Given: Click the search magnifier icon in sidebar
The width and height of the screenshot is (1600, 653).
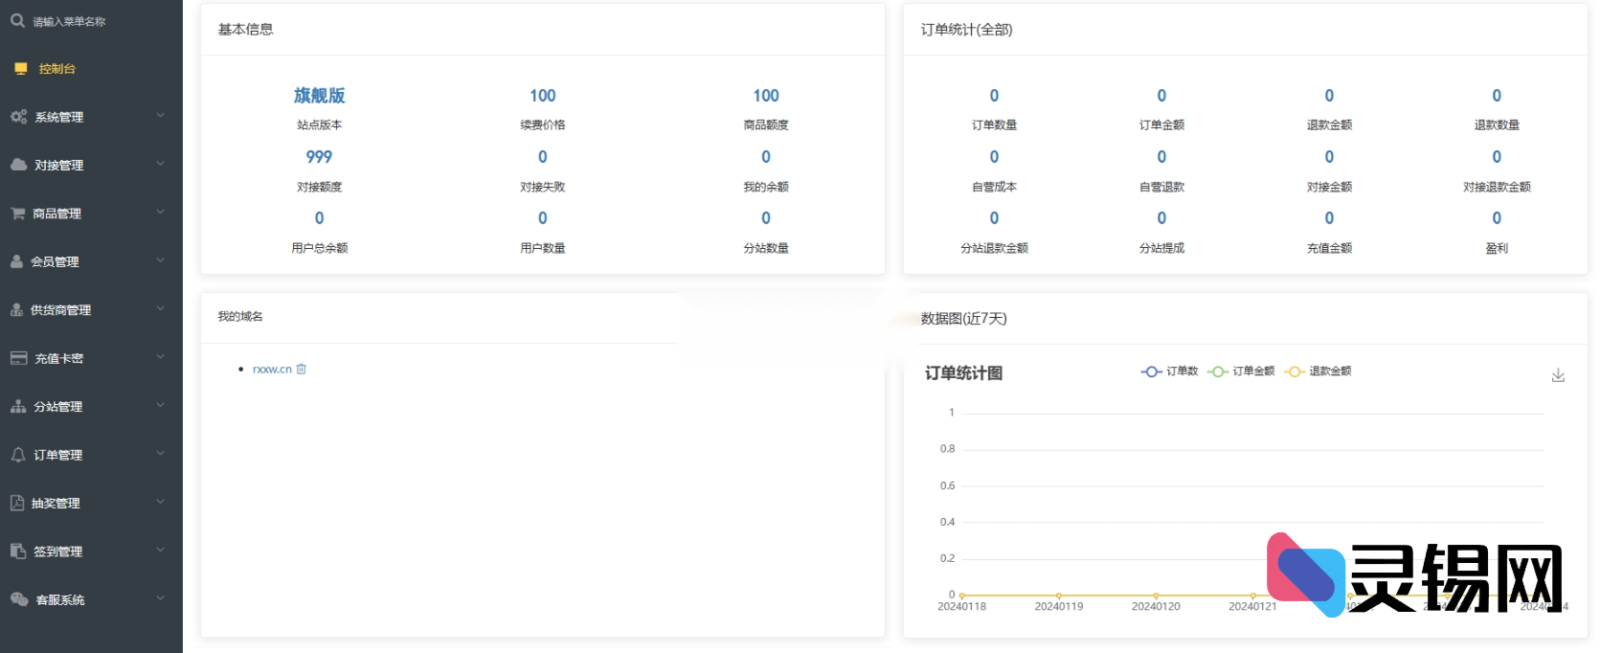Looking at the screenshot, I should coord(17,20).
